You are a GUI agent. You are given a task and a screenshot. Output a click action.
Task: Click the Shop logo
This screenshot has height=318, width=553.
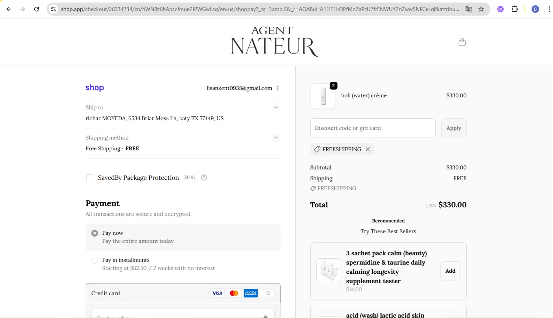coord(95,88)
